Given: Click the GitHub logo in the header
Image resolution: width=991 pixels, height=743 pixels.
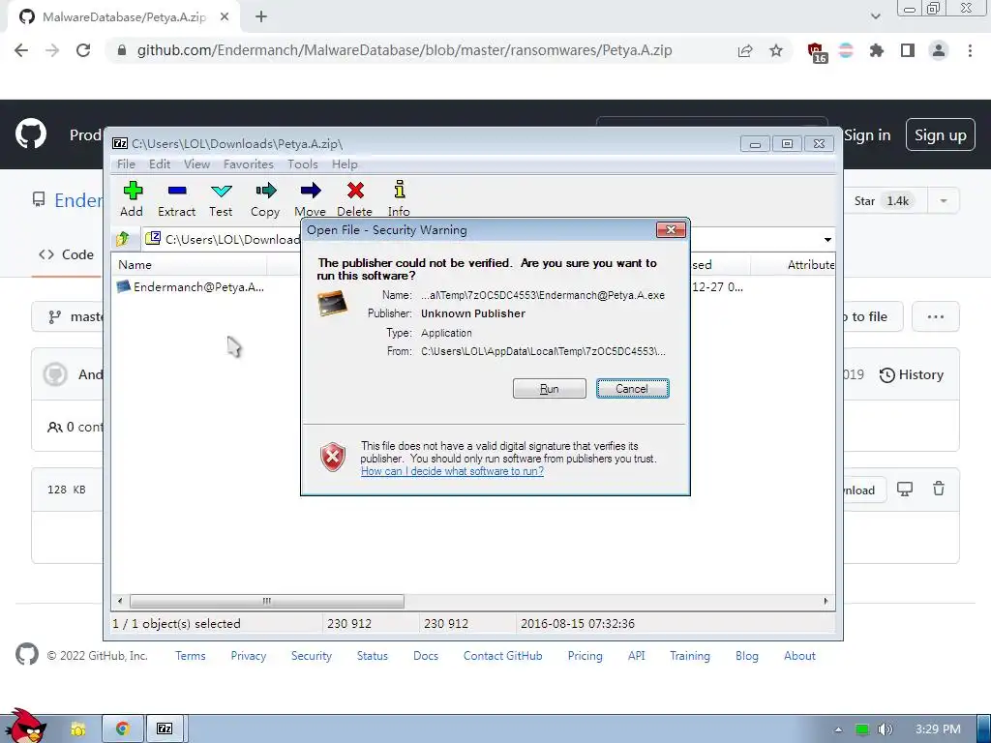Looking at the screenshot, I should click(31, 134).
